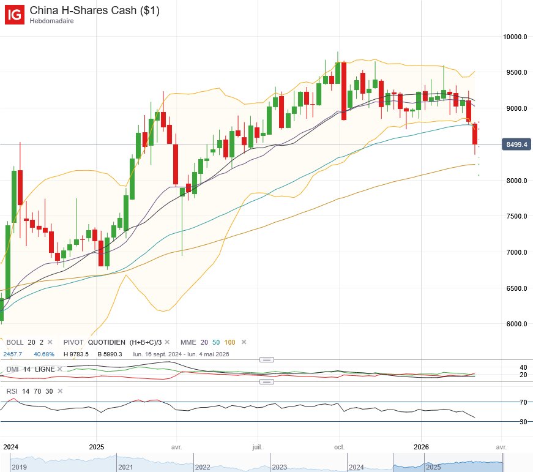Remove the DMI 14 LIGNE indicator

pos(60,369)
